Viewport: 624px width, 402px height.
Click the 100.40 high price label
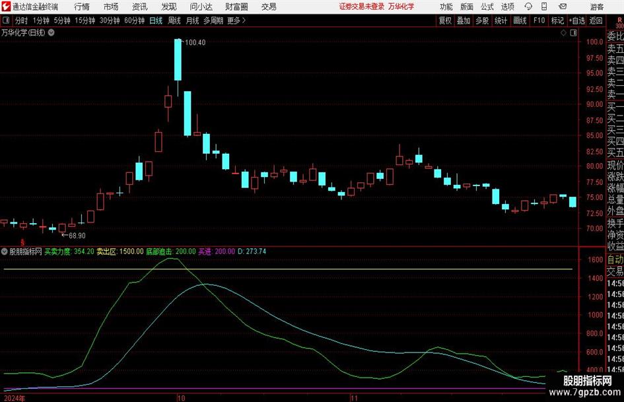(x=195, y=42)
